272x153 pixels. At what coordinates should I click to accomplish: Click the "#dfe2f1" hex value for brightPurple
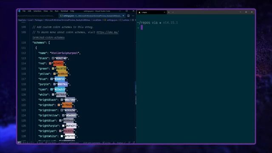point(71,126)
